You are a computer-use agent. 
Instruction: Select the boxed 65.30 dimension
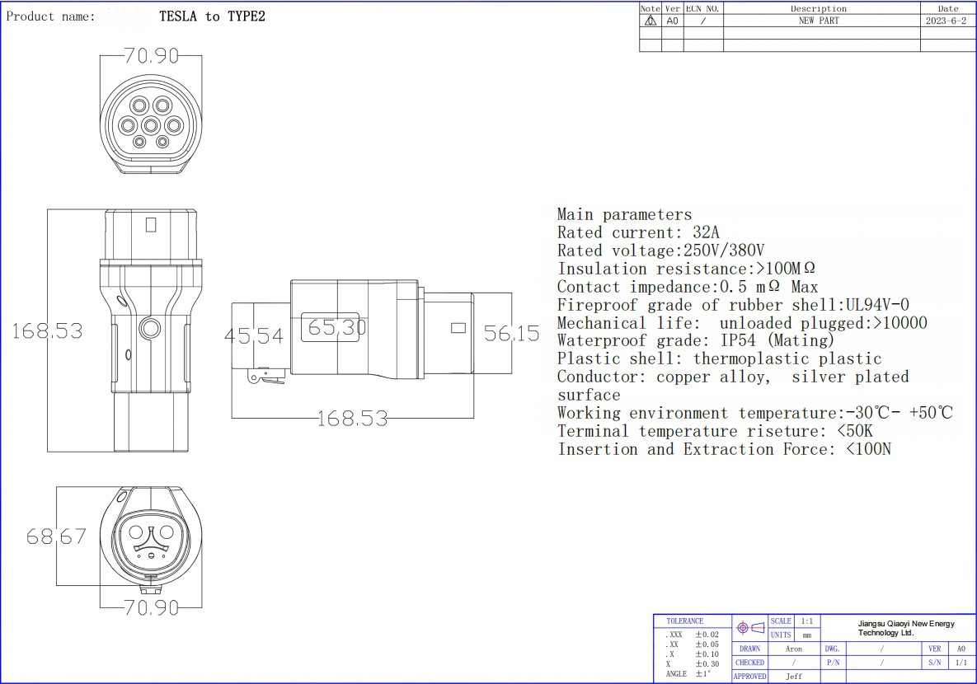pyautogui.click(x=334, y=328)
